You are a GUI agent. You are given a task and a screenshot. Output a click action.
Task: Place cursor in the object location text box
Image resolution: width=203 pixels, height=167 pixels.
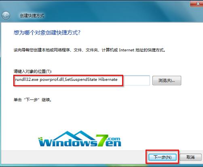click(82, 80)
